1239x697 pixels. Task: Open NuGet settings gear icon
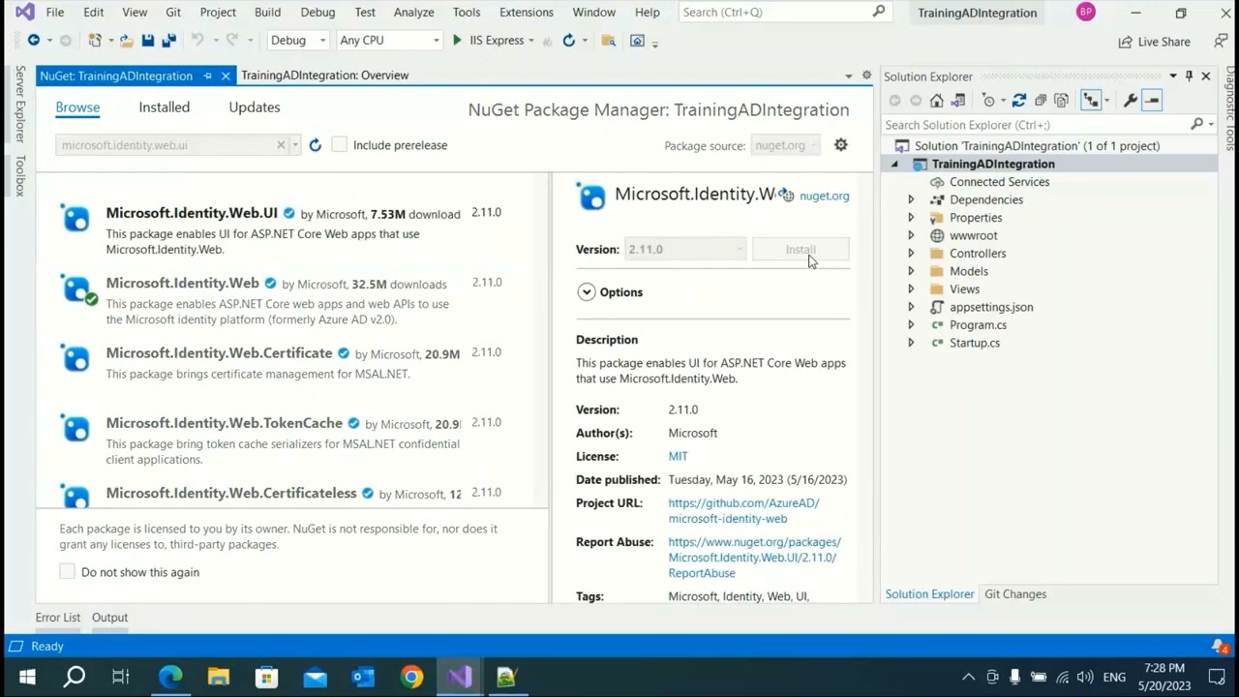(x=840, y=144)
